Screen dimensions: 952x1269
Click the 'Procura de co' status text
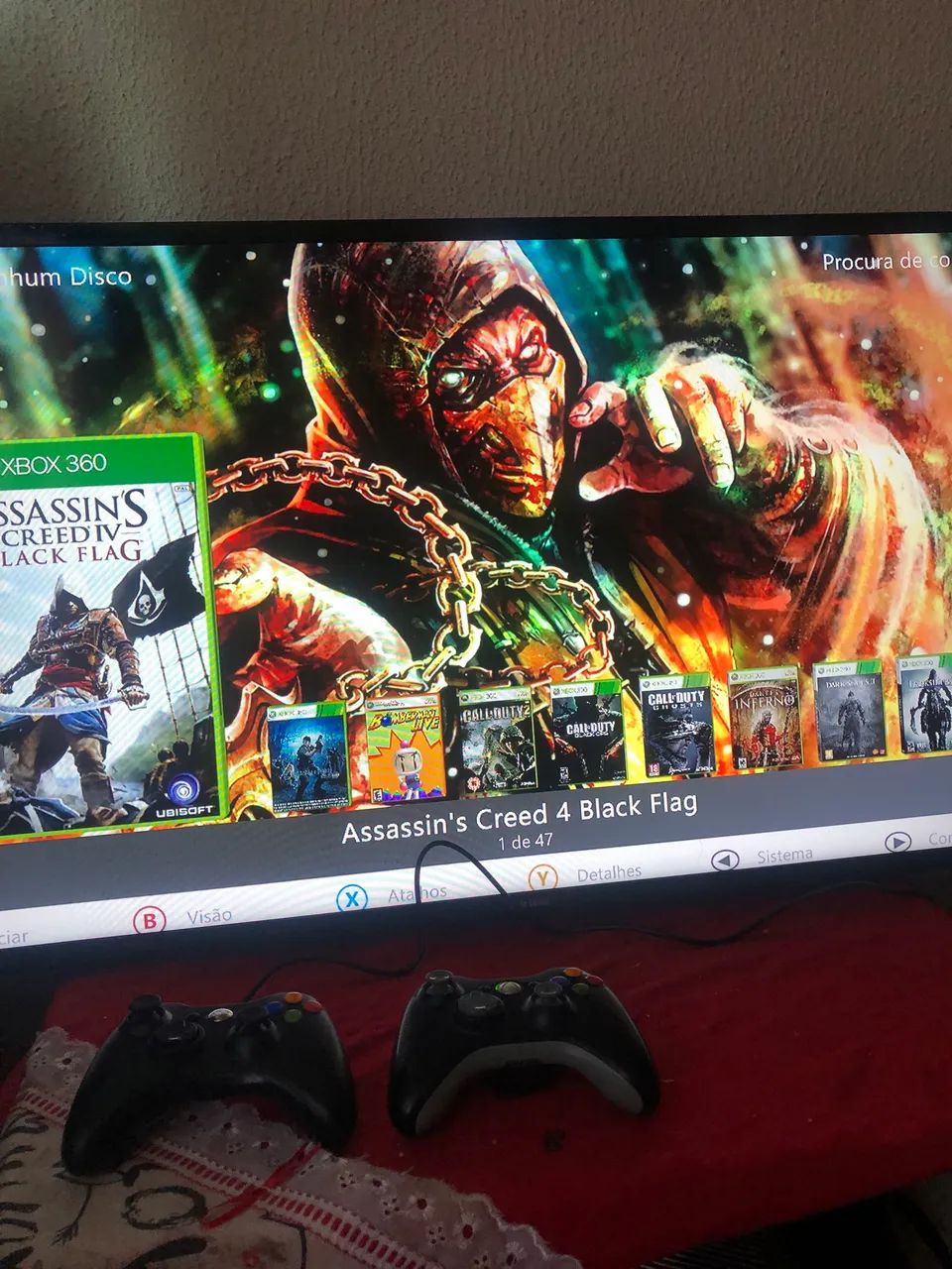click(x=886, y=262)
